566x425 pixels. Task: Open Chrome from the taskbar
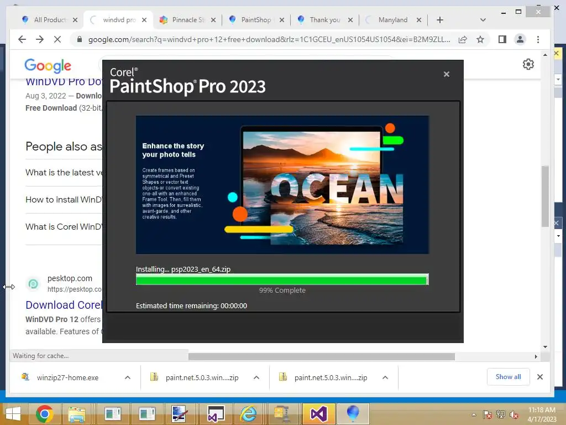pyautogui.click(x=45, y=414)
